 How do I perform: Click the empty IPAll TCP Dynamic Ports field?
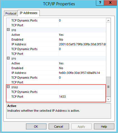point(82,92)
